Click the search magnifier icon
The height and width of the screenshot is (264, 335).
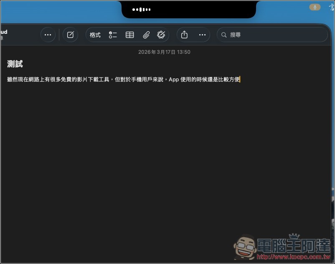[x=224, y=35]
